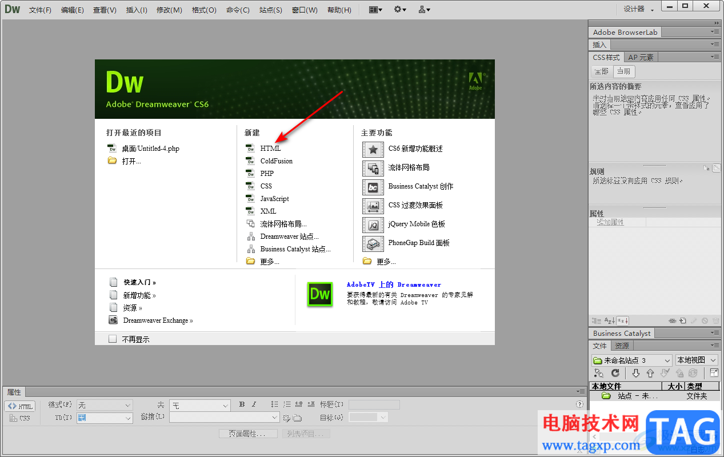Expand the Files panel to show both sites
Viewport: 724px width, 457px height.
point(714,373)
